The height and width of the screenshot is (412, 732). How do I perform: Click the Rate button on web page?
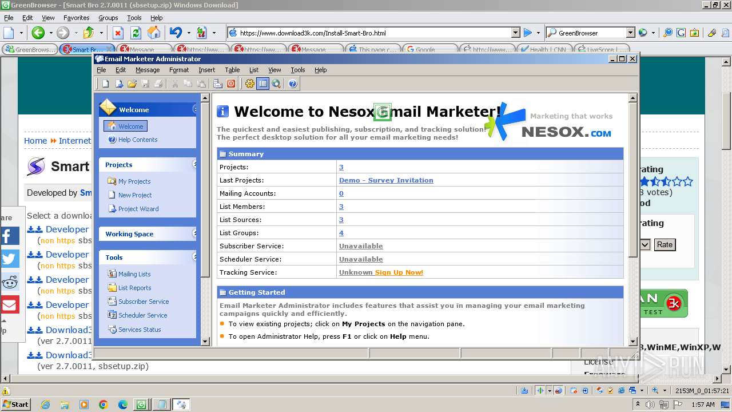tap(665, 244)
